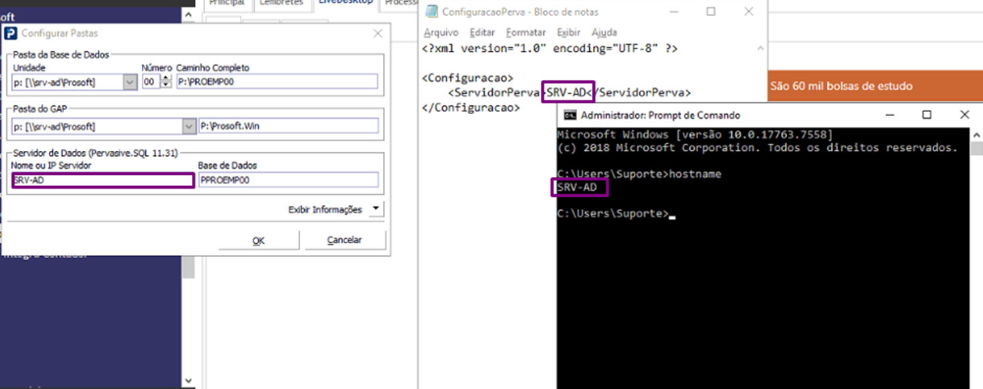Click the </Configuracao> closing tag in Notepad
This screenshot has width=983, height=389.
tap(471, 107)
